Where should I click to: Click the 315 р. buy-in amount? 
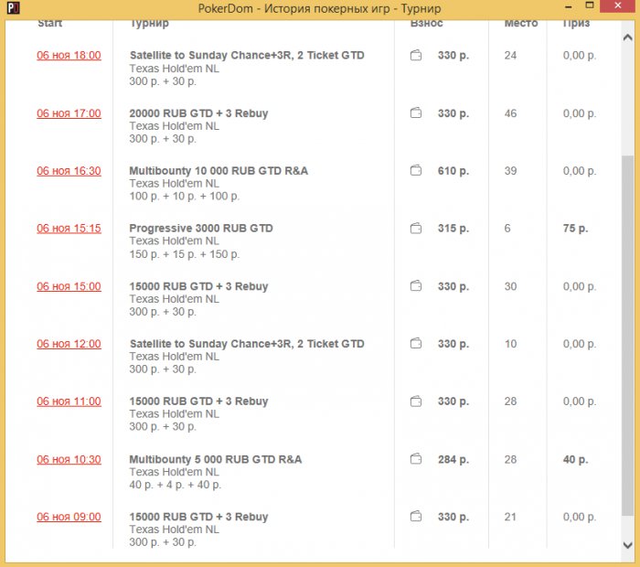click(x=453, y=229)
